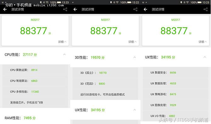This screenshot has width=211, height=124.
Task: Select UX I/O 性能 4882 row
Action: point(175,116)
